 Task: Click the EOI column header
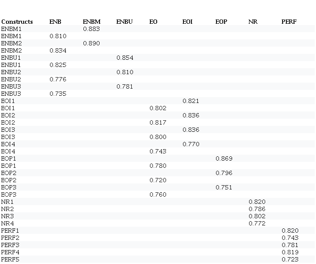pyautogui.click(x=188, y=22)
